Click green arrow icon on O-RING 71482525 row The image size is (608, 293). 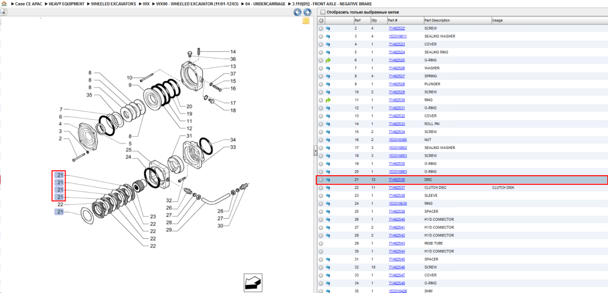click(x=328, y=60)
